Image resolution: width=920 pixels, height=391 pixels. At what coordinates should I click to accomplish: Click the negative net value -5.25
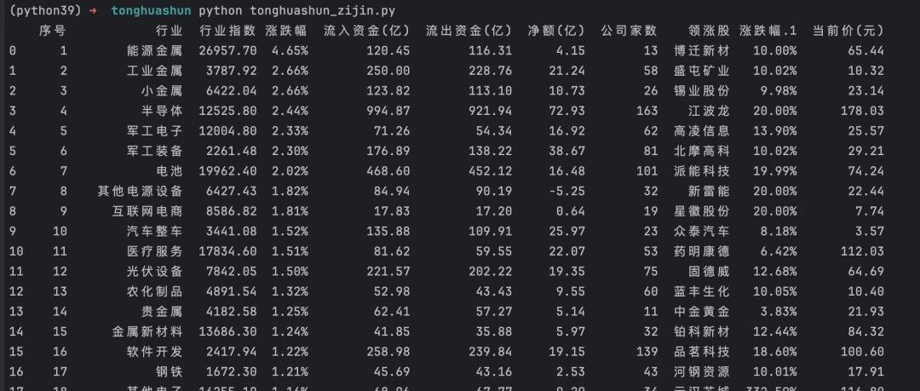click(x=566, y=192)
